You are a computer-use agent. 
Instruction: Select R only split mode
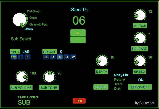pyautogui.click(x=28, y=57)
